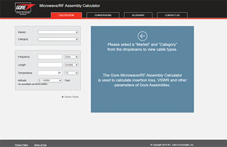Viewport: 227px width, 147px height.
Task: Open the Glossary tab
Action: point(138,15)
